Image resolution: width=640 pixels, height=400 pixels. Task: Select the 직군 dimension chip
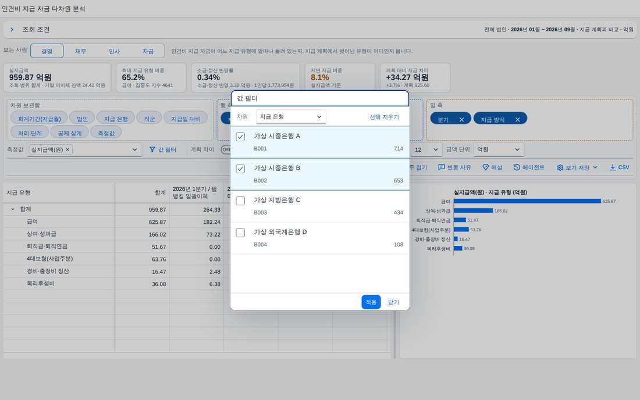point(150,119)
